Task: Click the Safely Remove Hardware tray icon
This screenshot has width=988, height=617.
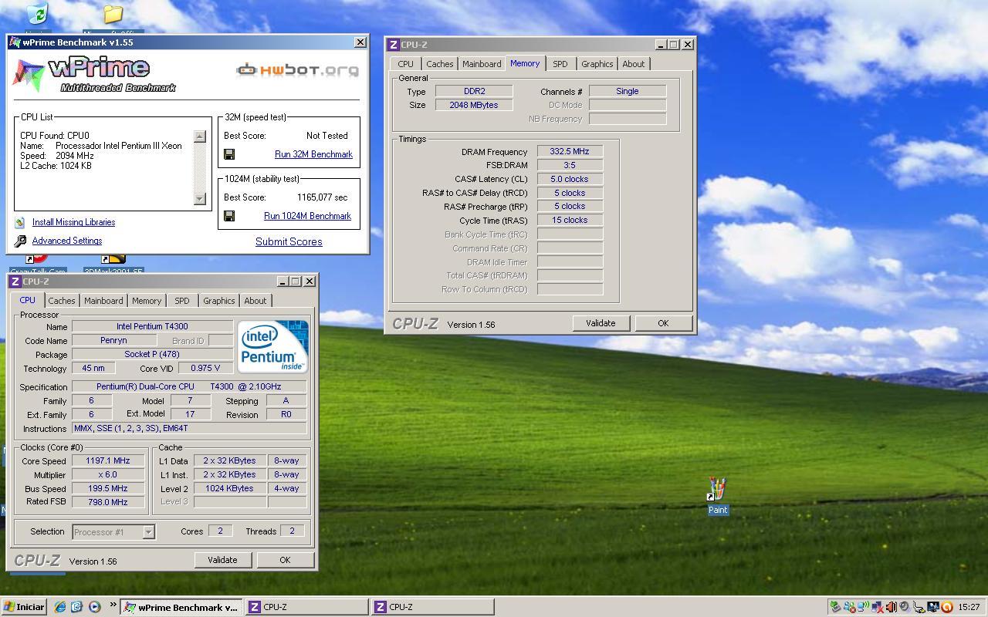Action: [835, 607]
